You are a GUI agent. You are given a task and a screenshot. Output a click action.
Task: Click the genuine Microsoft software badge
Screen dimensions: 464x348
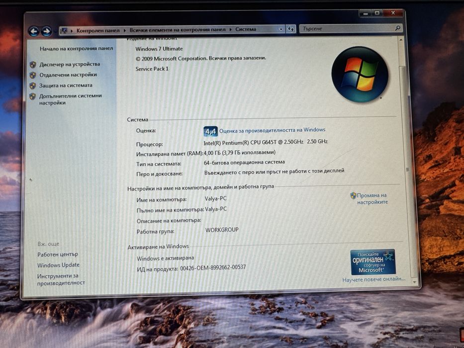point(373,262)
